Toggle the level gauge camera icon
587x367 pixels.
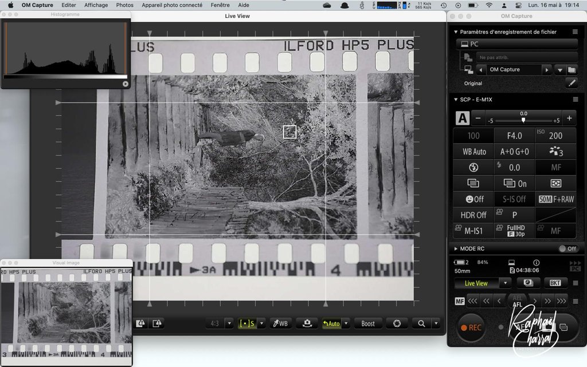307,323
